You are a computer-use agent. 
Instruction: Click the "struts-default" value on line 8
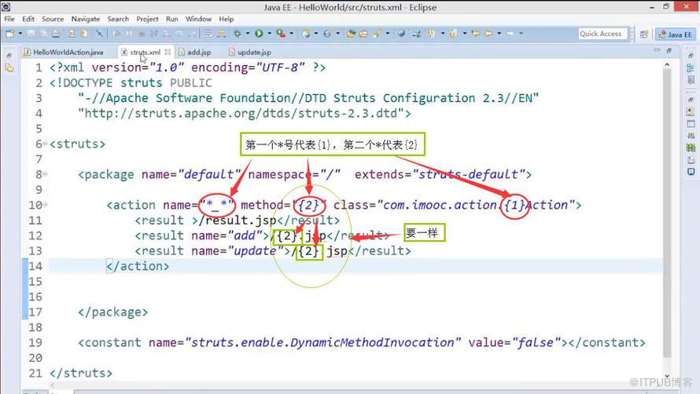469,174
